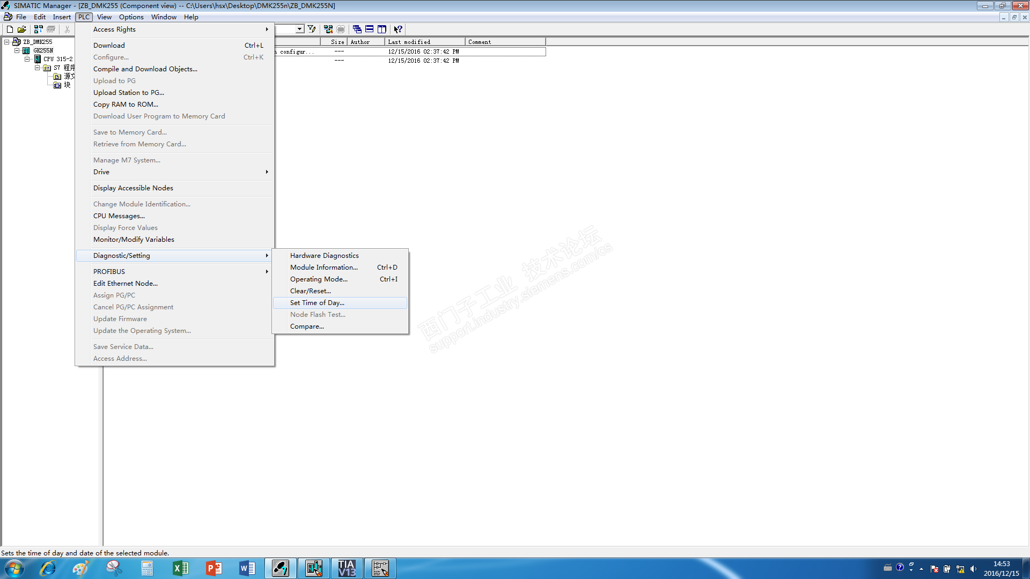Click the Tile Vertically toolbar icon
Image resolution: width=1030 pixels, height=579 pixels.
381,29
